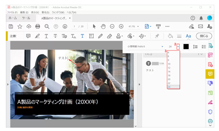Viewport: 219px width, 131px height.
Task: Click the print icon in the toolbar
Action: click(38, 26)
